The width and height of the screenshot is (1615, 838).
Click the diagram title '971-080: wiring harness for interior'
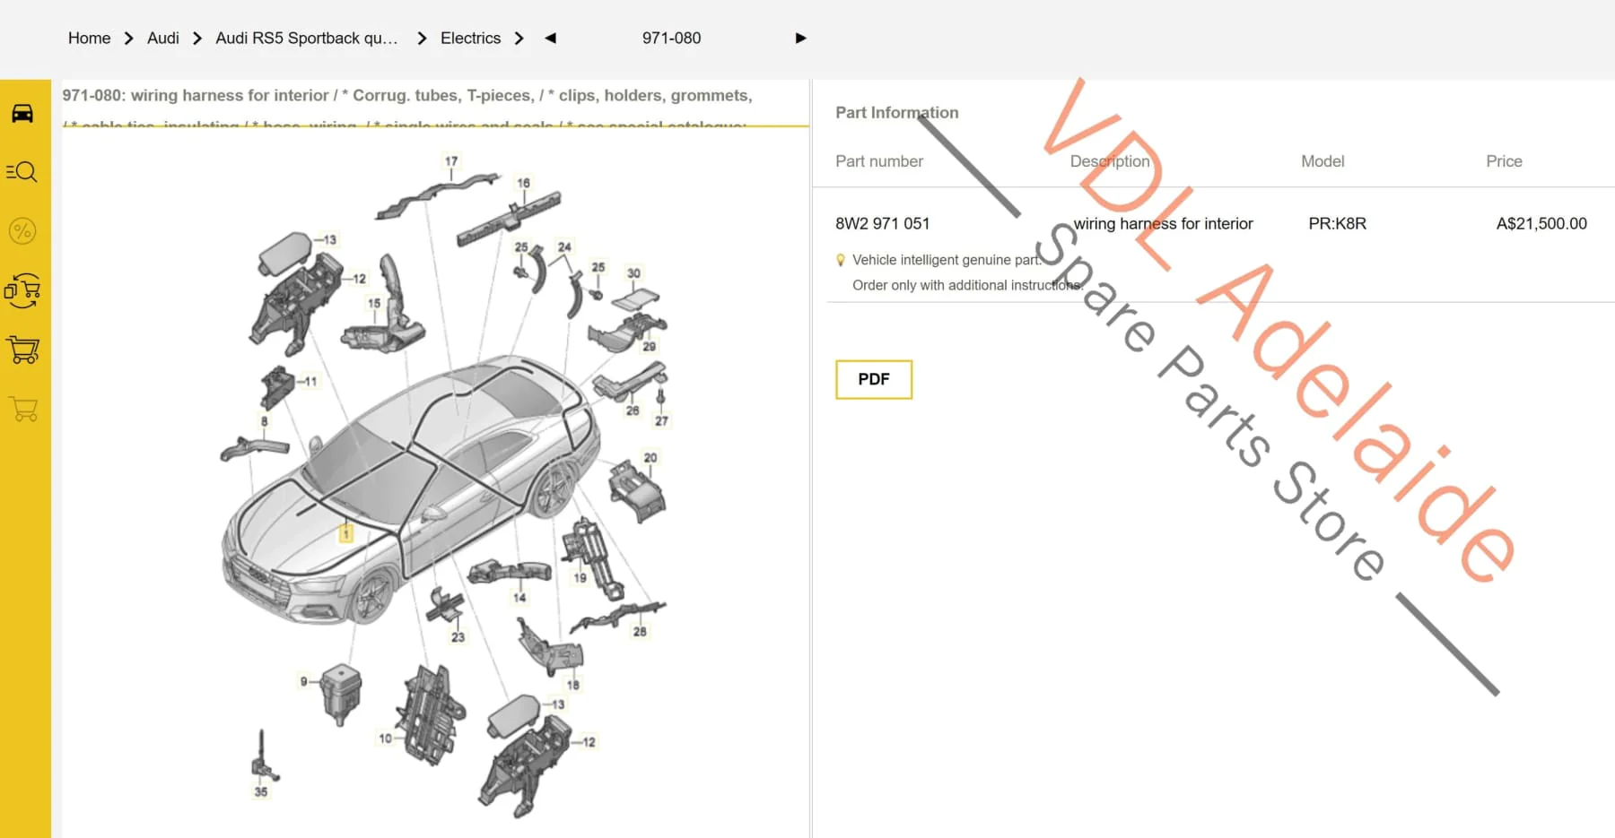point(196,95)
